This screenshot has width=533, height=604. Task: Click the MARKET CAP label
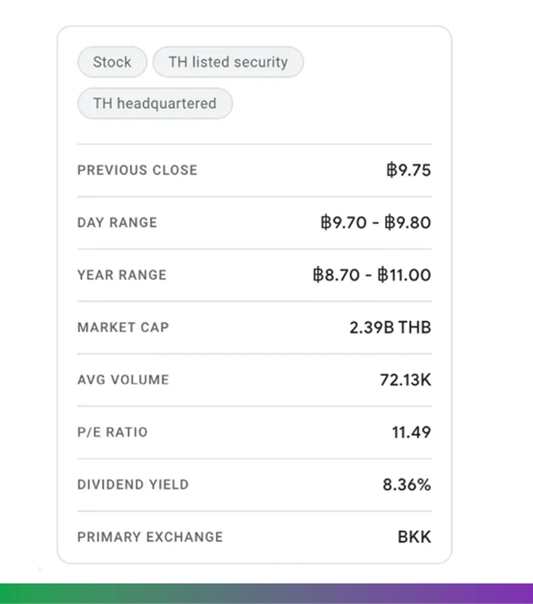point(123,327)
